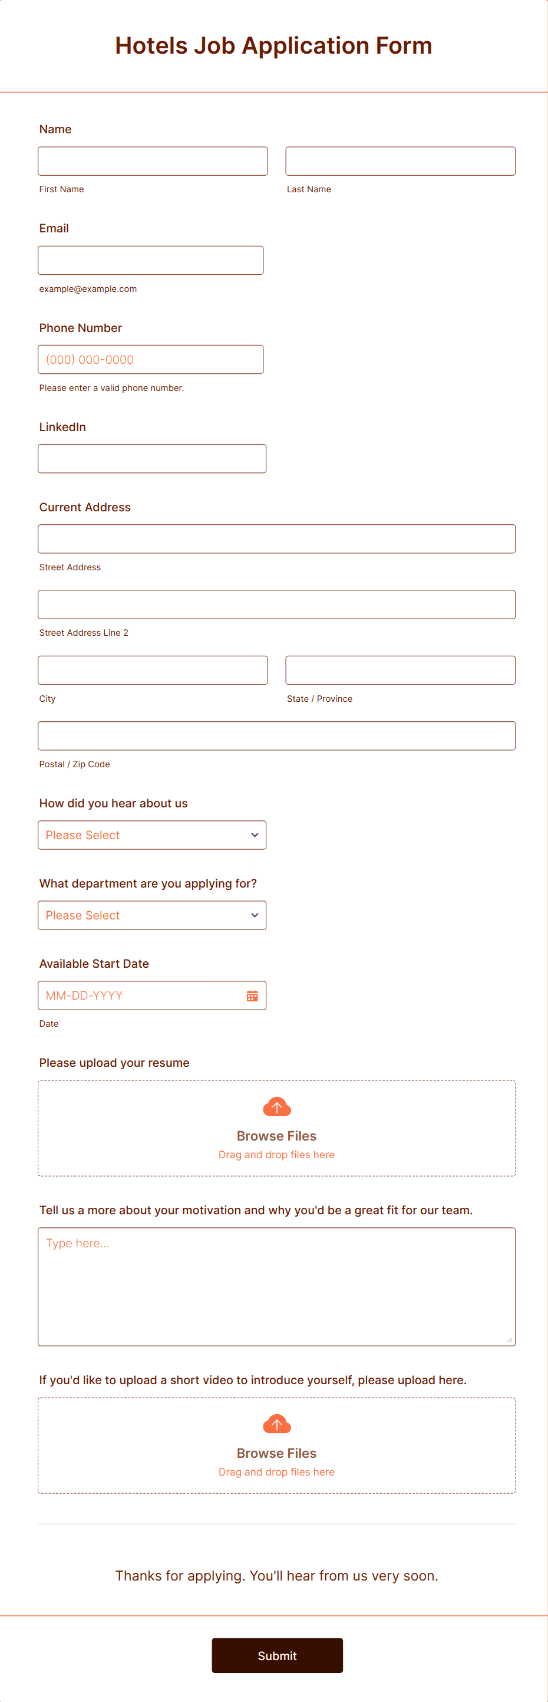Focus the LinkedIn input field
Image resolution: width=548 pixels, height=1702 pixels.
[152, 458]
